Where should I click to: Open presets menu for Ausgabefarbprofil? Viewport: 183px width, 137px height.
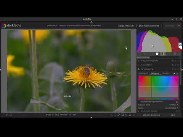(x=178, y=61)
